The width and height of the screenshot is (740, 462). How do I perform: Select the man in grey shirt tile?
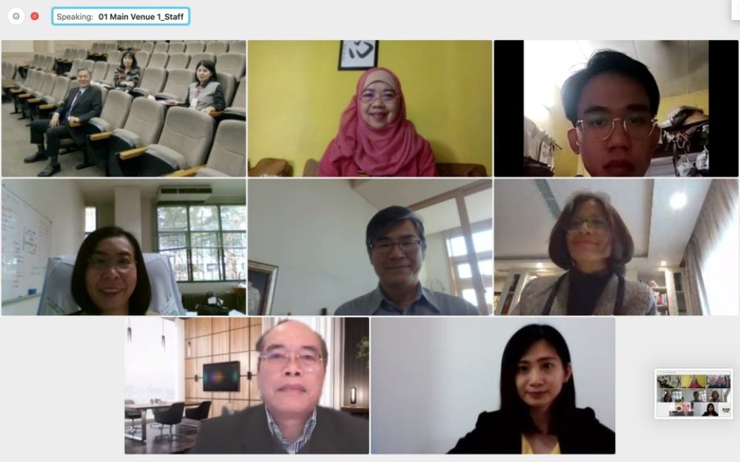370,247
